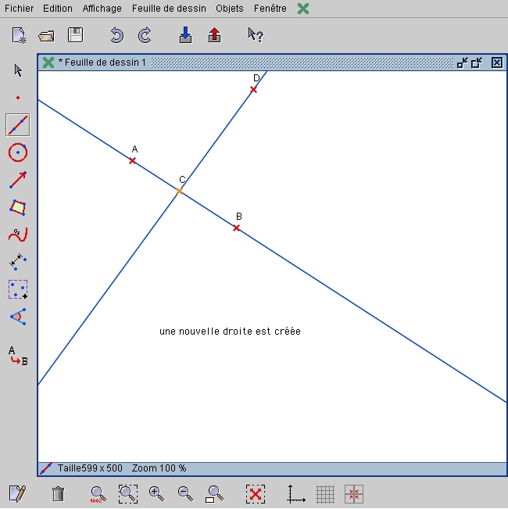
Task: Save the drawing with floppy disk icon
Action: [x=75, y=35]
